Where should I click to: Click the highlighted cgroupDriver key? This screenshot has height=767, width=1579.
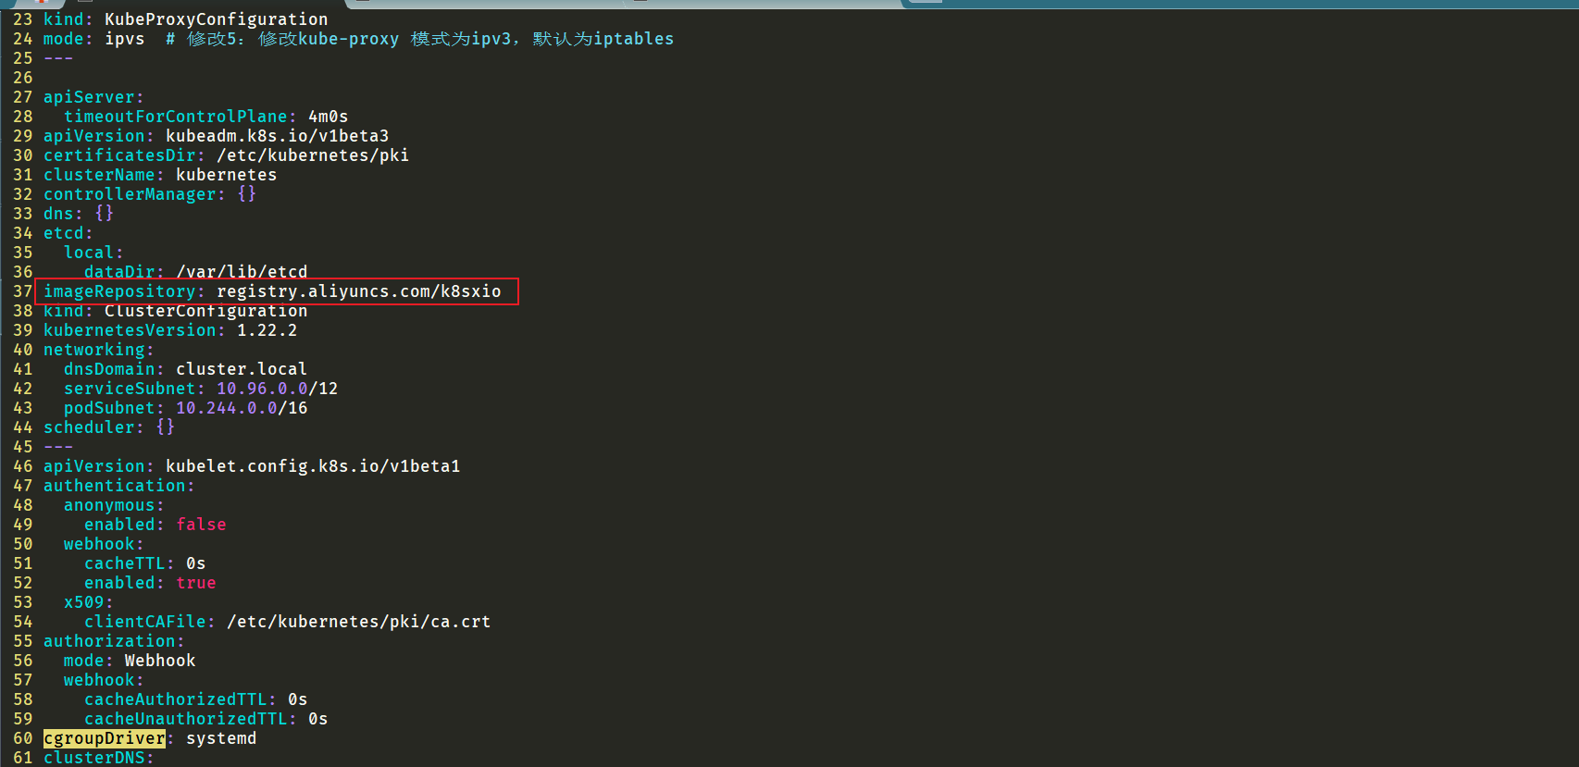tap(105, 738)
